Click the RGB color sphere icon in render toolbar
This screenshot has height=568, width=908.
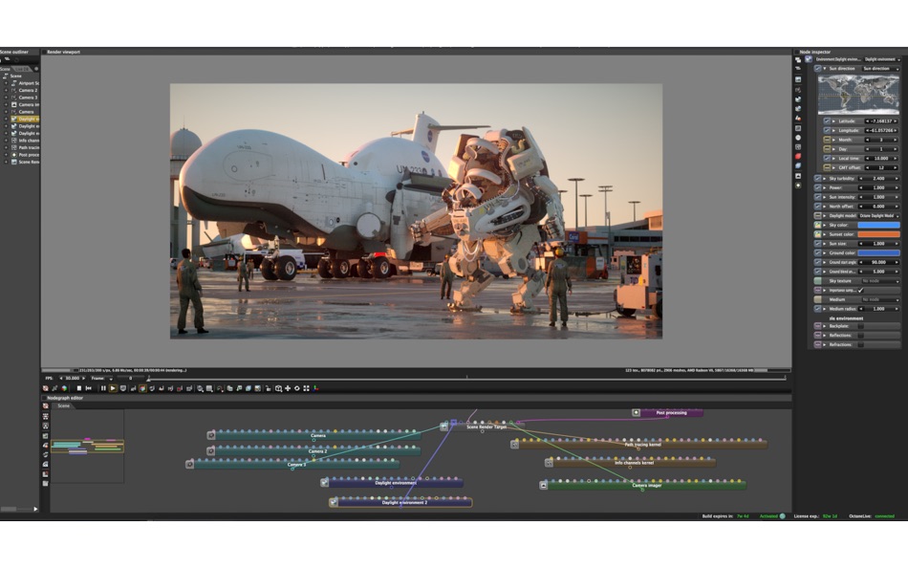tap(64, 388)
